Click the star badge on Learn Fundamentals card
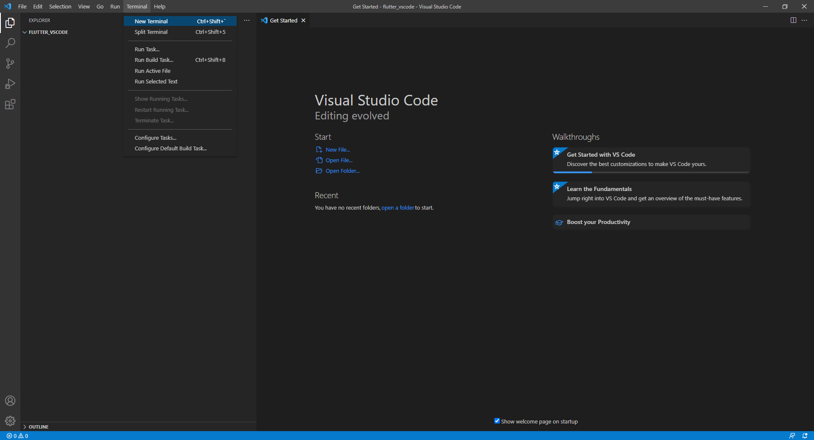The width and height of the screenshot is (814, 440). 557,186
